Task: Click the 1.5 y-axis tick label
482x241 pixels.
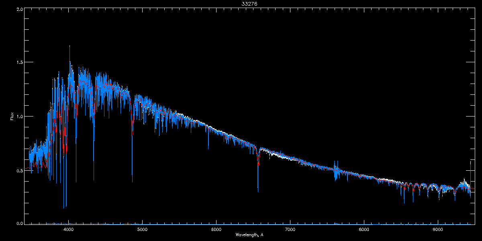Action: (x=19, y=63)
